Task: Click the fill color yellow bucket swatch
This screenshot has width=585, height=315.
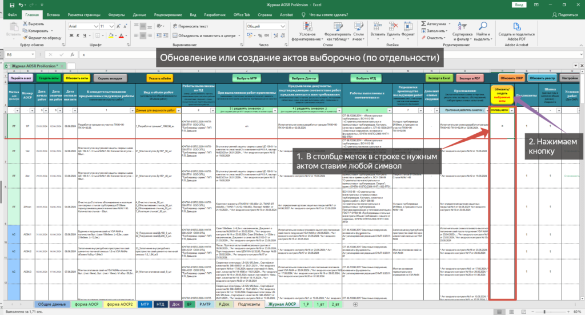Action: tap(111, 36)
